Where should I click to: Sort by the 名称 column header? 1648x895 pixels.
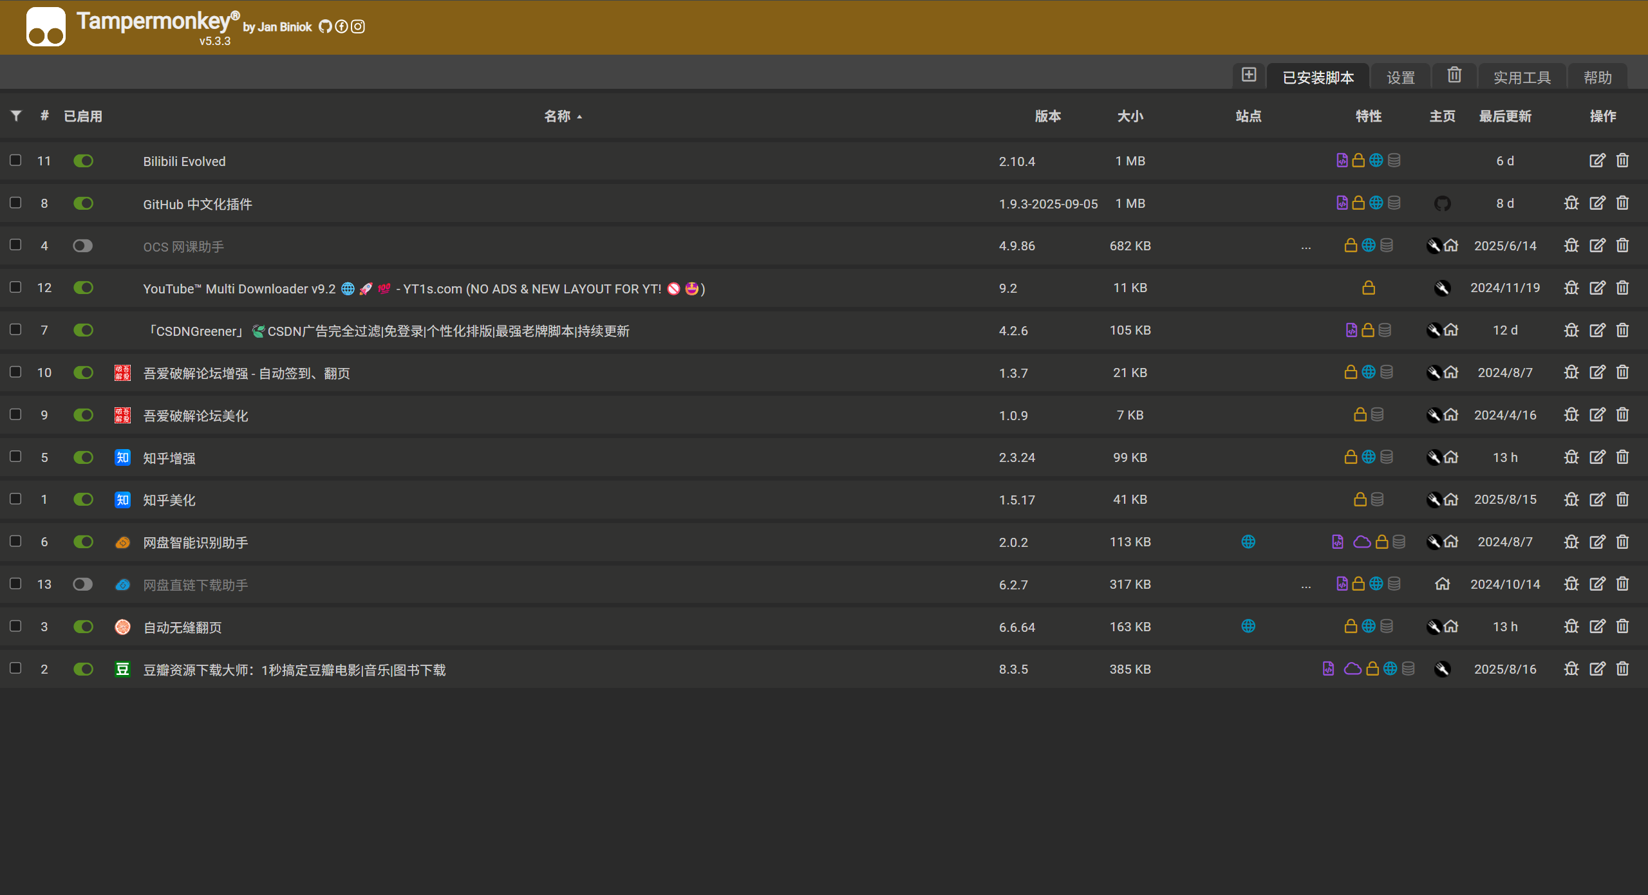click(557, 116)
